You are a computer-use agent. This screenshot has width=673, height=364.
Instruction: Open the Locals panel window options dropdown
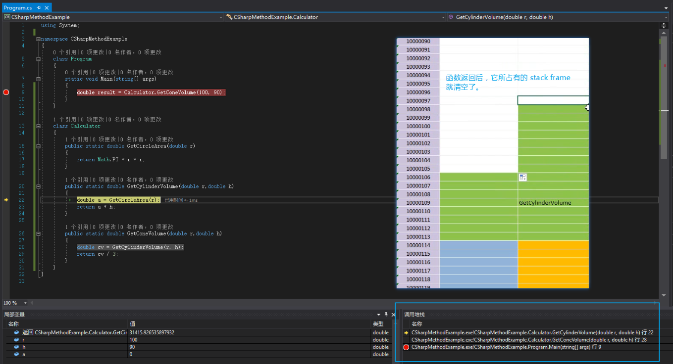point(379,315)
